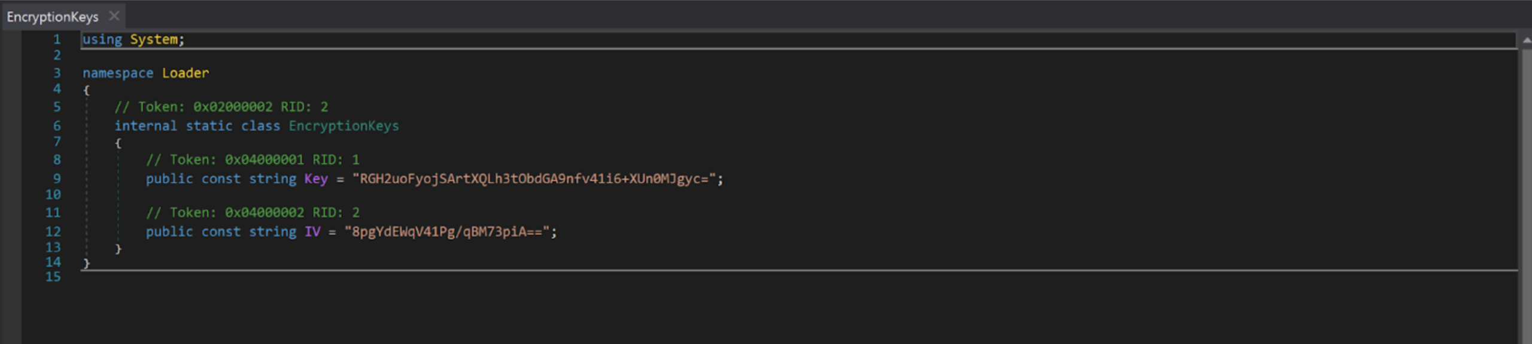Switch to the EncryptionKeys tab
The height and width of the screenshot is (344, 1532).
point(54,16)
